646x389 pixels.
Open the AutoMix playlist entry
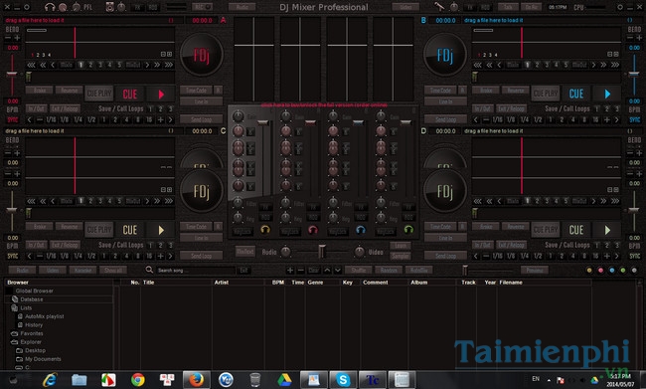tap(44, 316)
